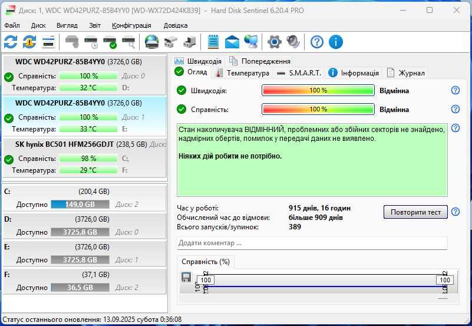Switch to the Попередження tab
Screen dimensions: 472x326
click(x=260, y=61)
